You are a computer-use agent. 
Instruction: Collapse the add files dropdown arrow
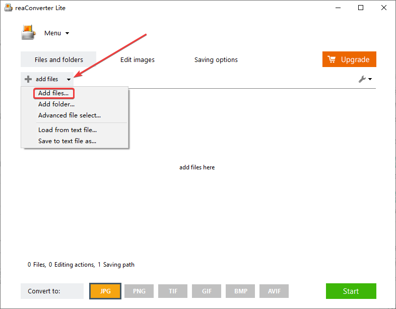coord(69,79)
